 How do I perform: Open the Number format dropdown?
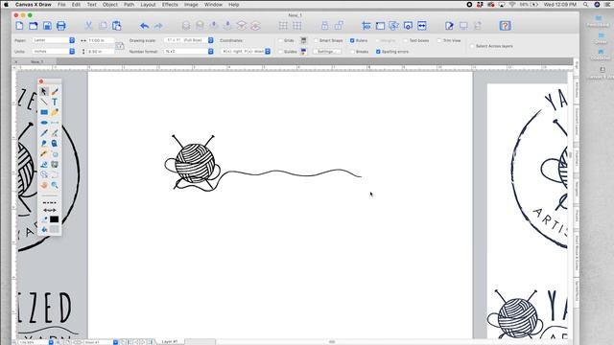coord(189,51)
